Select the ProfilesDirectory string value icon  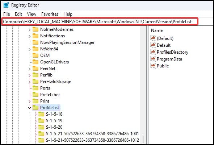pos(153,52)
